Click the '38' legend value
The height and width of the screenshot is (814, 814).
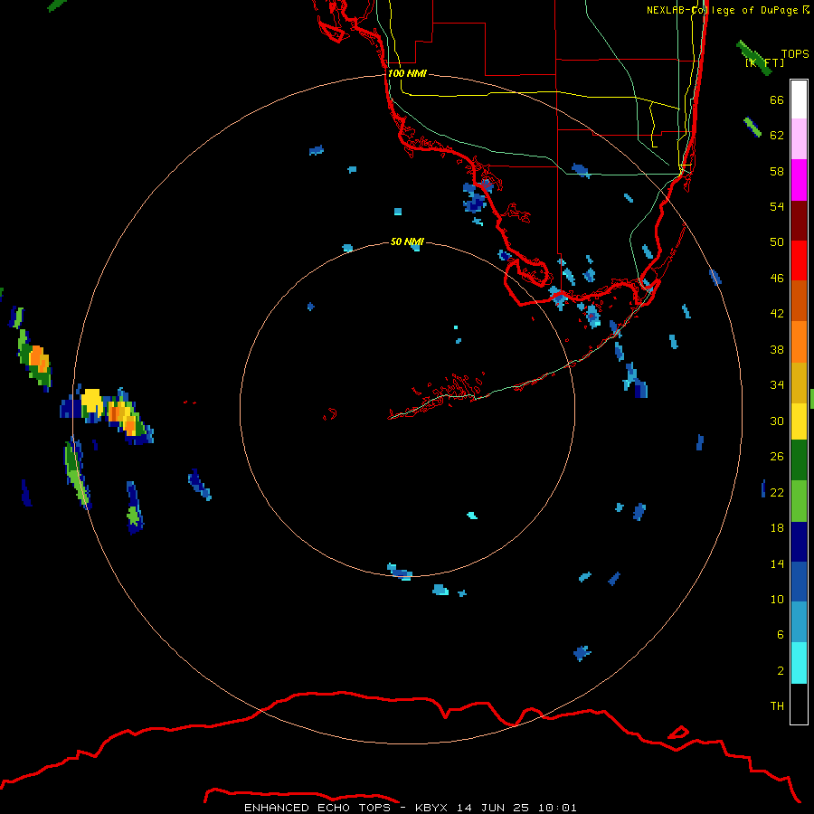[x=777, y=349]
